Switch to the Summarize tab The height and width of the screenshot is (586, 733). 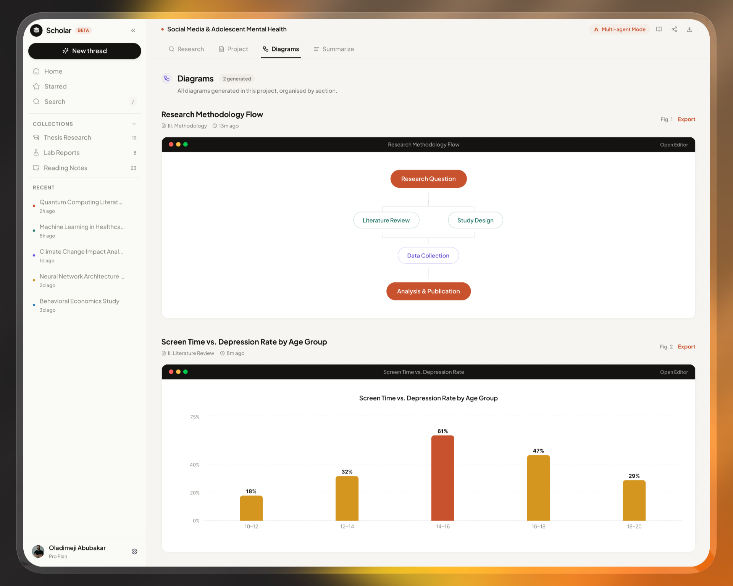click(334, 49)
